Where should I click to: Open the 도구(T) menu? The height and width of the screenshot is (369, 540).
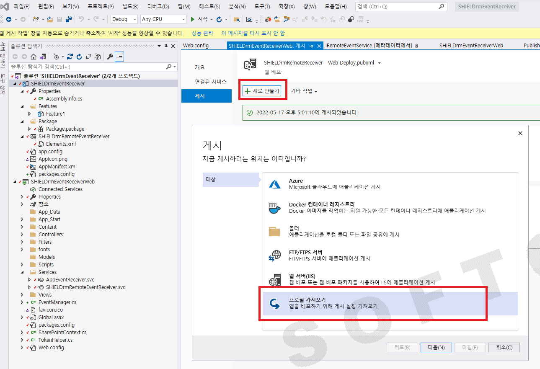pos(262,7)
